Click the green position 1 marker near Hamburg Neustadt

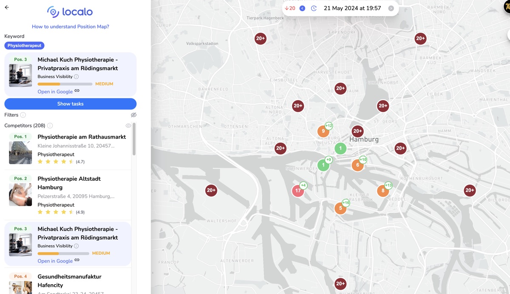coord(340,148)
